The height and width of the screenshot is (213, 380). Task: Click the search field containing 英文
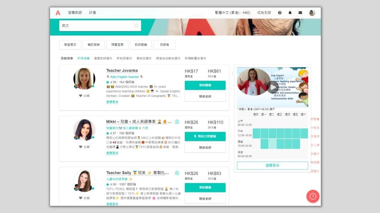pos(96,26)
